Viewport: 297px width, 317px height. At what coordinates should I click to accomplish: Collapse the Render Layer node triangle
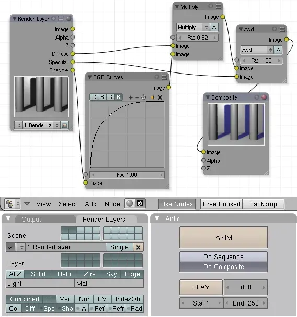pyautogui.click(x=15, y=19)
